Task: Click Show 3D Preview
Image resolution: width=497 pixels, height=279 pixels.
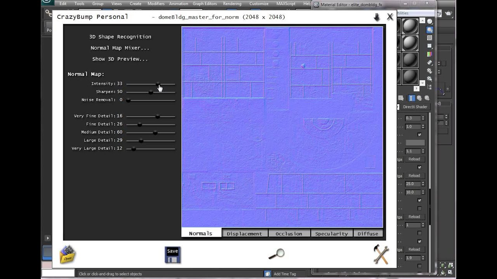Action: pos(120,59)
